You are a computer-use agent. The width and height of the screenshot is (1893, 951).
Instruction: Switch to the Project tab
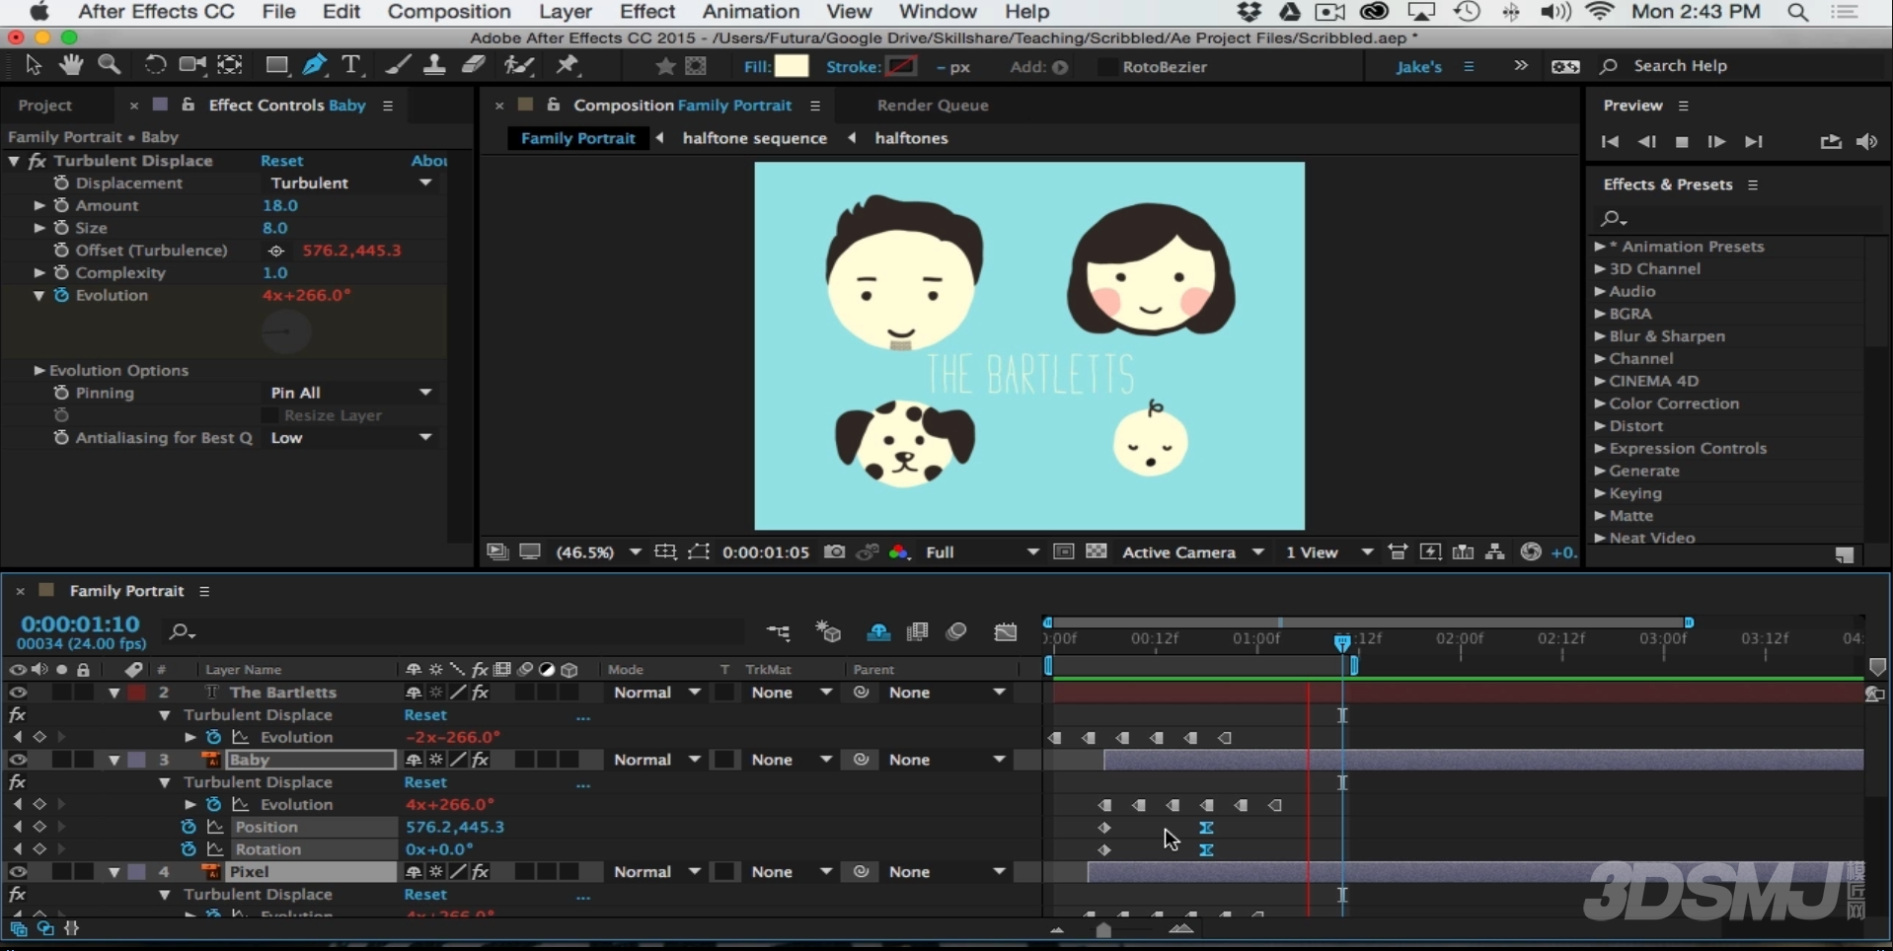[45, 106]
